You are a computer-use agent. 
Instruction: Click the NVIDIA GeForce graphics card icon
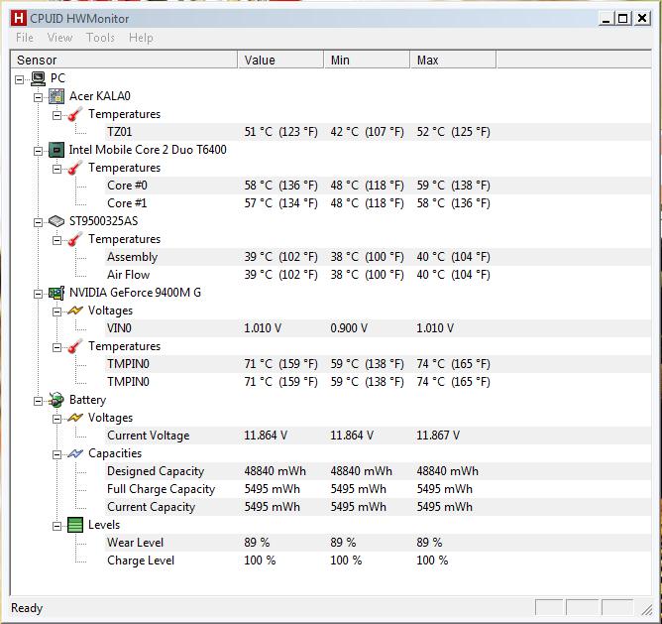point(56,293)
